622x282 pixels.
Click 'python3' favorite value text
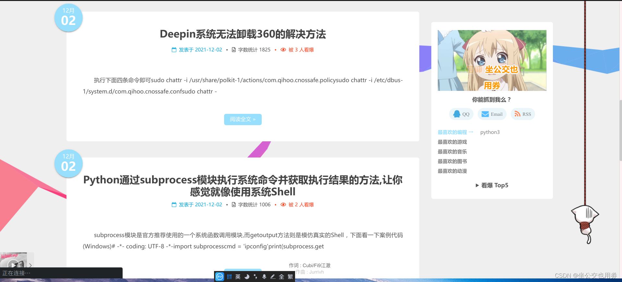click(490, 132)
